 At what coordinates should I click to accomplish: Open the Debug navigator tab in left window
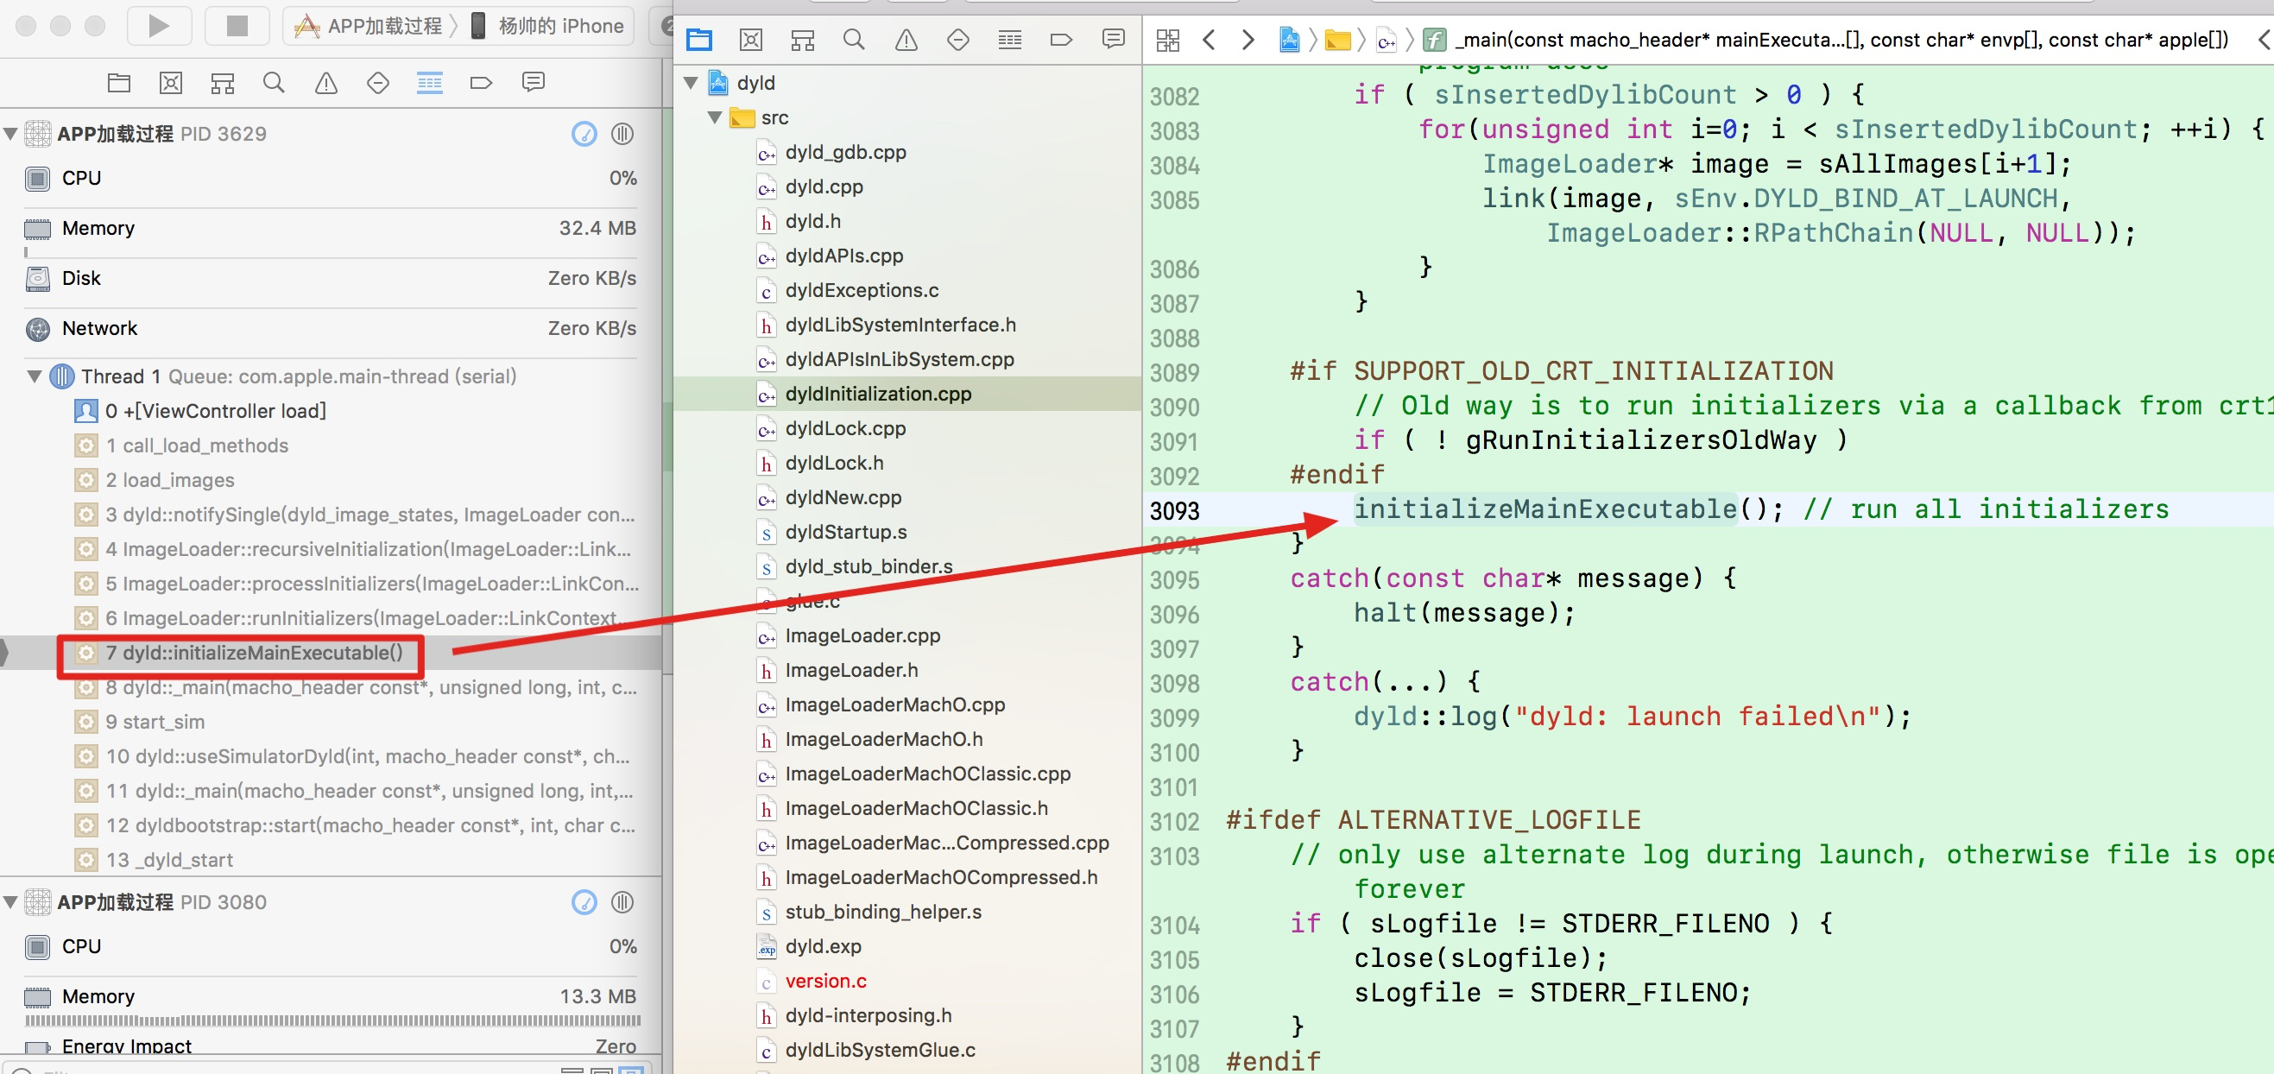430,83
